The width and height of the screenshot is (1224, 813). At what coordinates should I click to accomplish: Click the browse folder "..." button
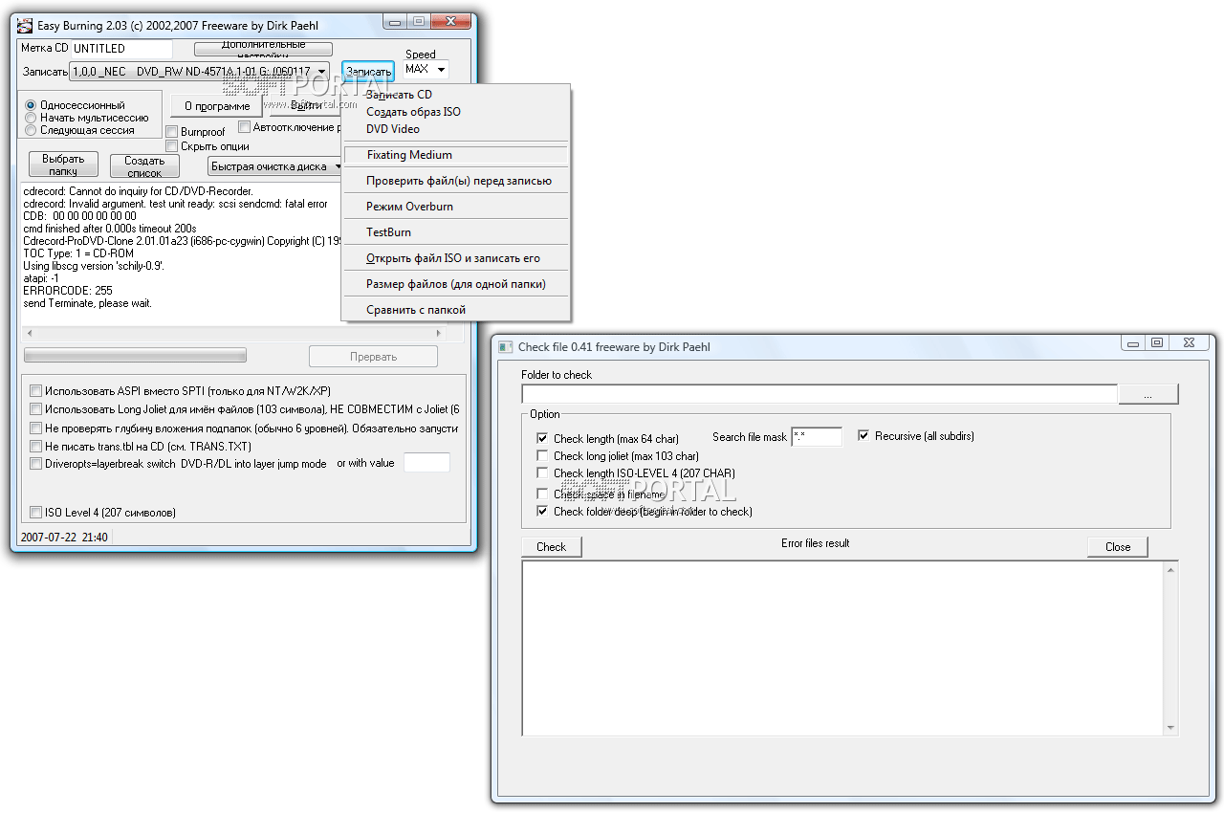coord(1148,394)
